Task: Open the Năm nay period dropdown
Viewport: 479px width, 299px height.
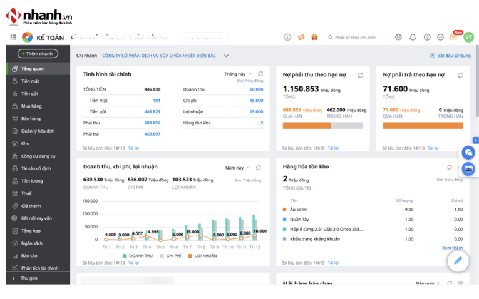Action: 237,168
